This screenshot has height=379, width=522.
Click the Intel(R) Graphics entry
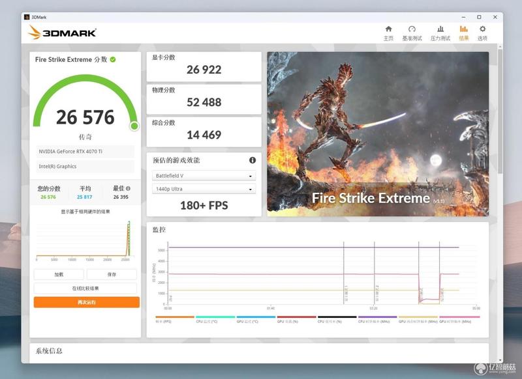pos(85,167)
